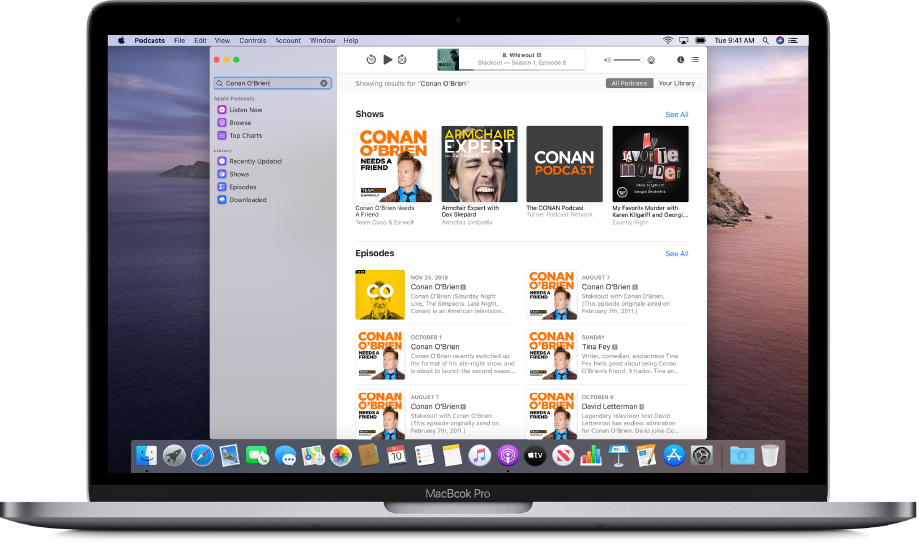Open the October 1 Conan O'Brien episode
Screen dimensions: 919x544
click(x=436, y=354)
